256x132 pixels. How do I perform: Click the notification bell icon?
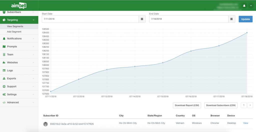(244, 6)
